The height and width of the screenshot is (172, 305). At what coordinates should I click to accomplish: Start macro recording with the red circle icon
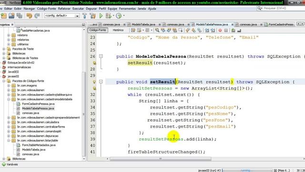pyautogui.click(x=220, y=31)
